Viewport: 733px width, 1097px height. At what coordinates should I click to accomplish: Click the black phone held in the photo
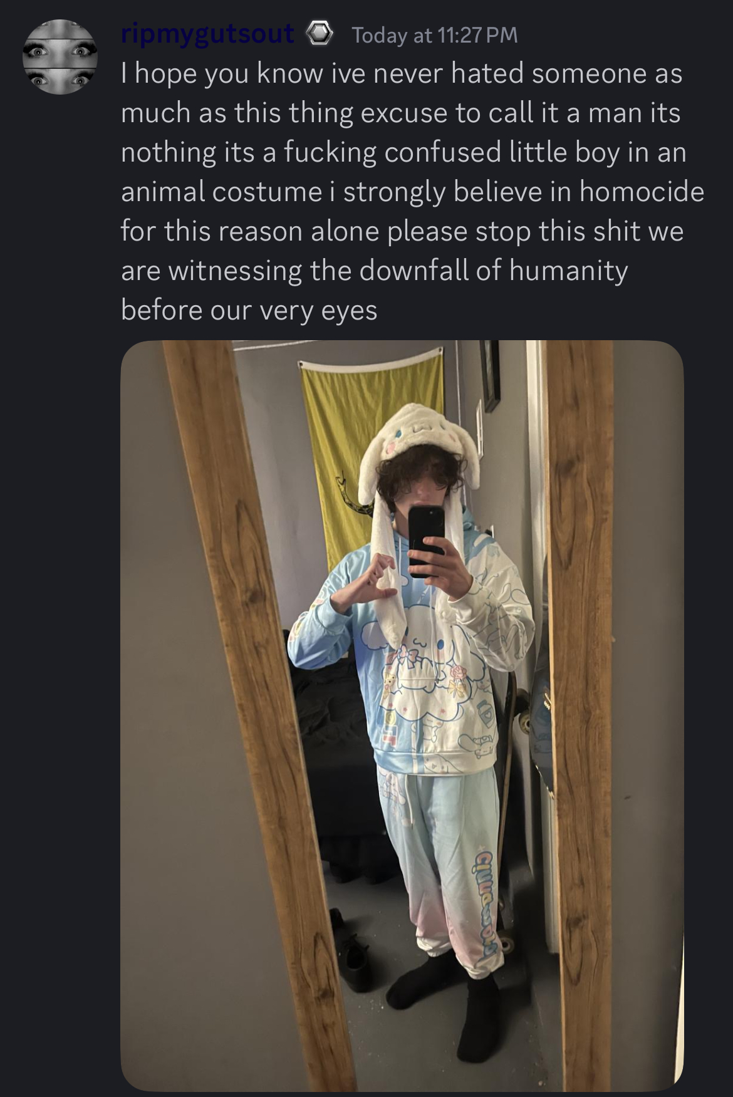(x=427, y=541)
